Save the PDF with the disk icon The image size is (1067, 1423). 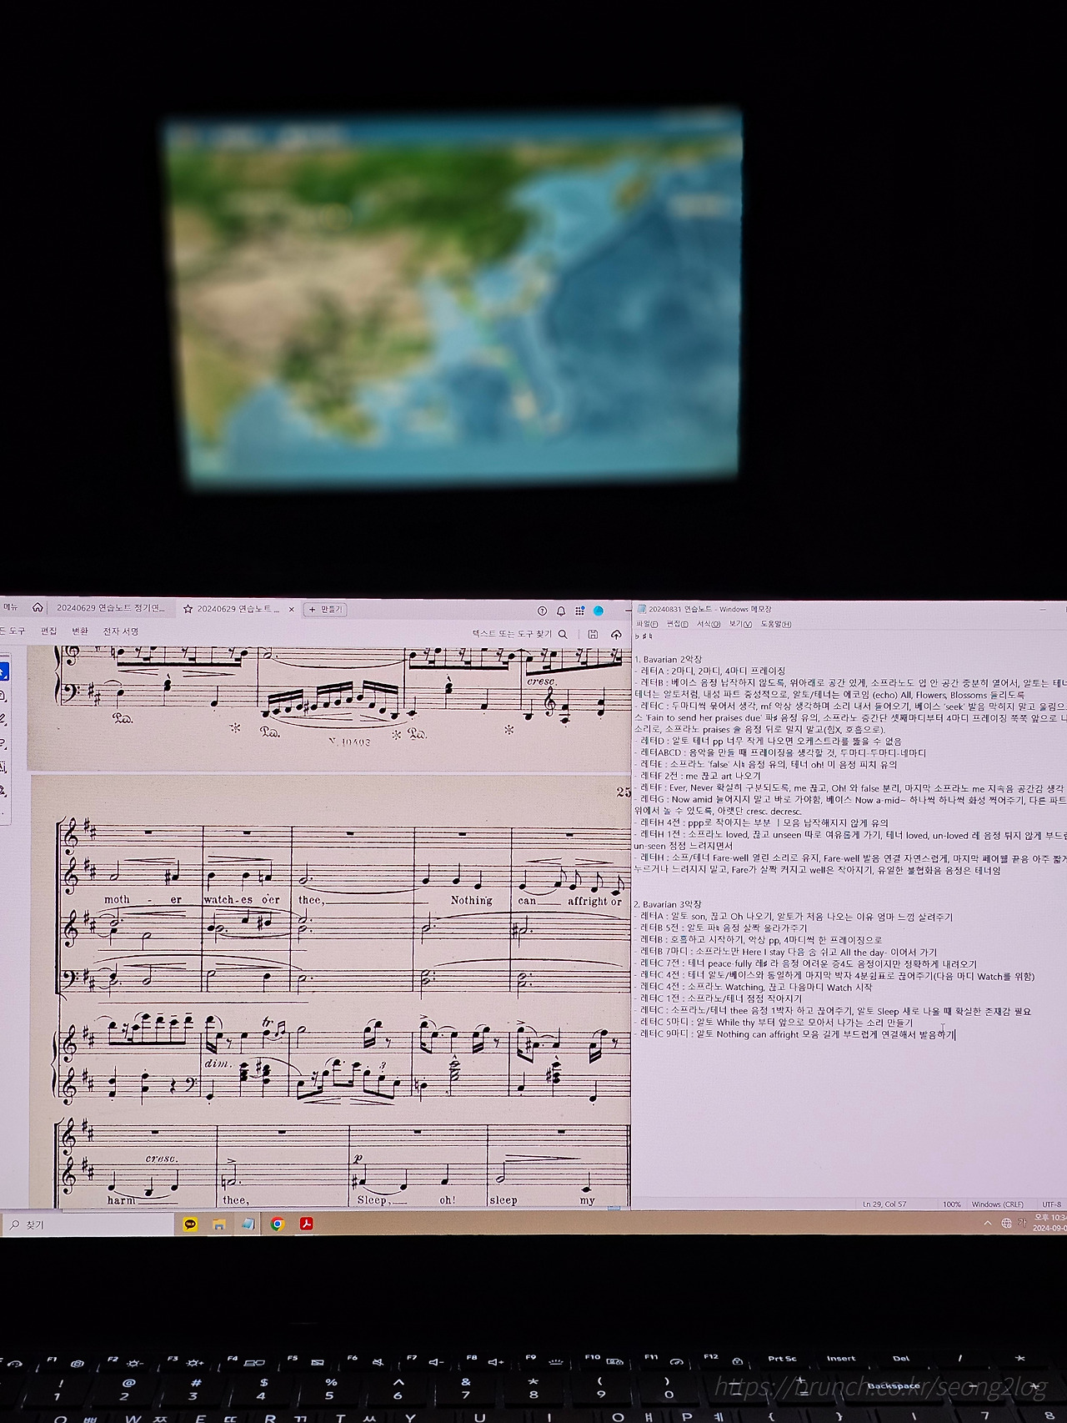tap(593, 634)
